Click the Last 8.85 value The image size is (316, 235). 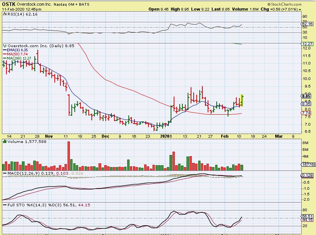tap(221, 9)
